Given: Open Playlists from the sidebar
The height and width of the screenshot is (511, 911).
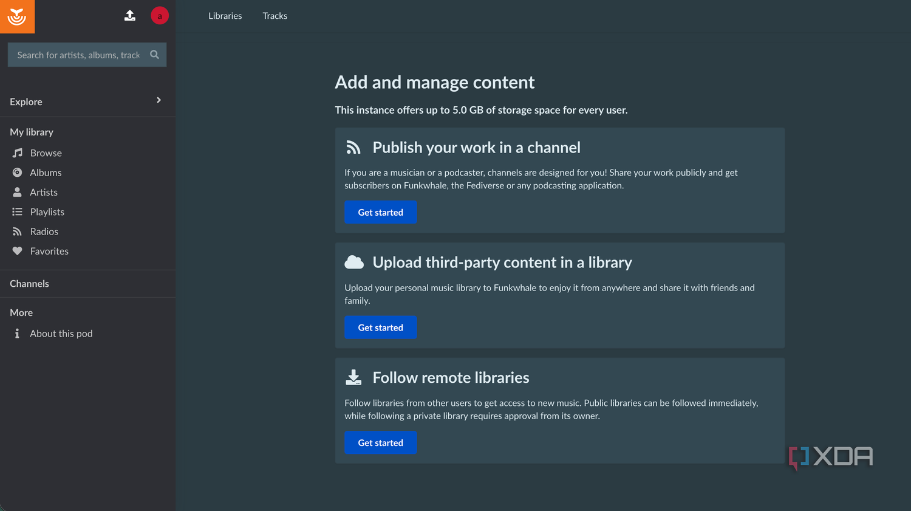Looking at the screenshot, I should [47, 212].
